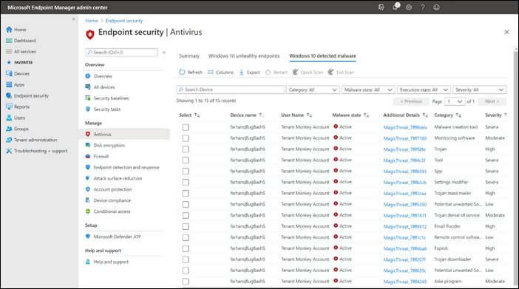Open the Columns chooser

[220, 72]
